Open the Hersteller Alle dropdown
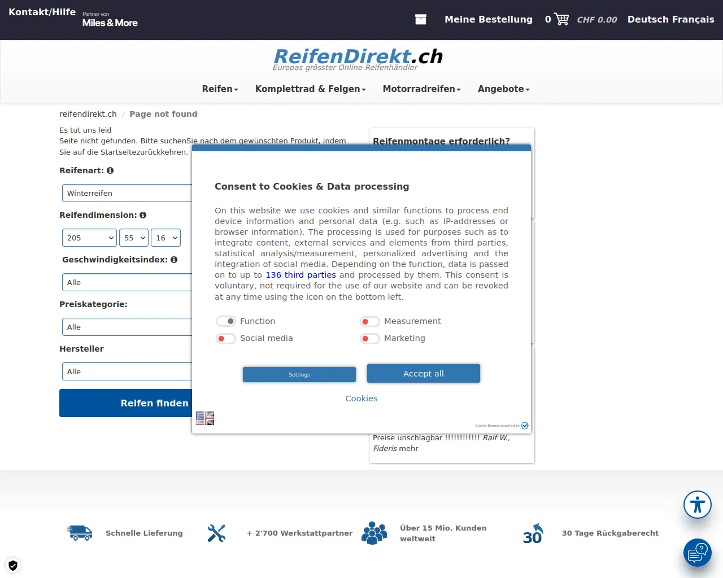The width and height of the screenshot is (723, 578). pyautogui.click(x=127, y=371)
